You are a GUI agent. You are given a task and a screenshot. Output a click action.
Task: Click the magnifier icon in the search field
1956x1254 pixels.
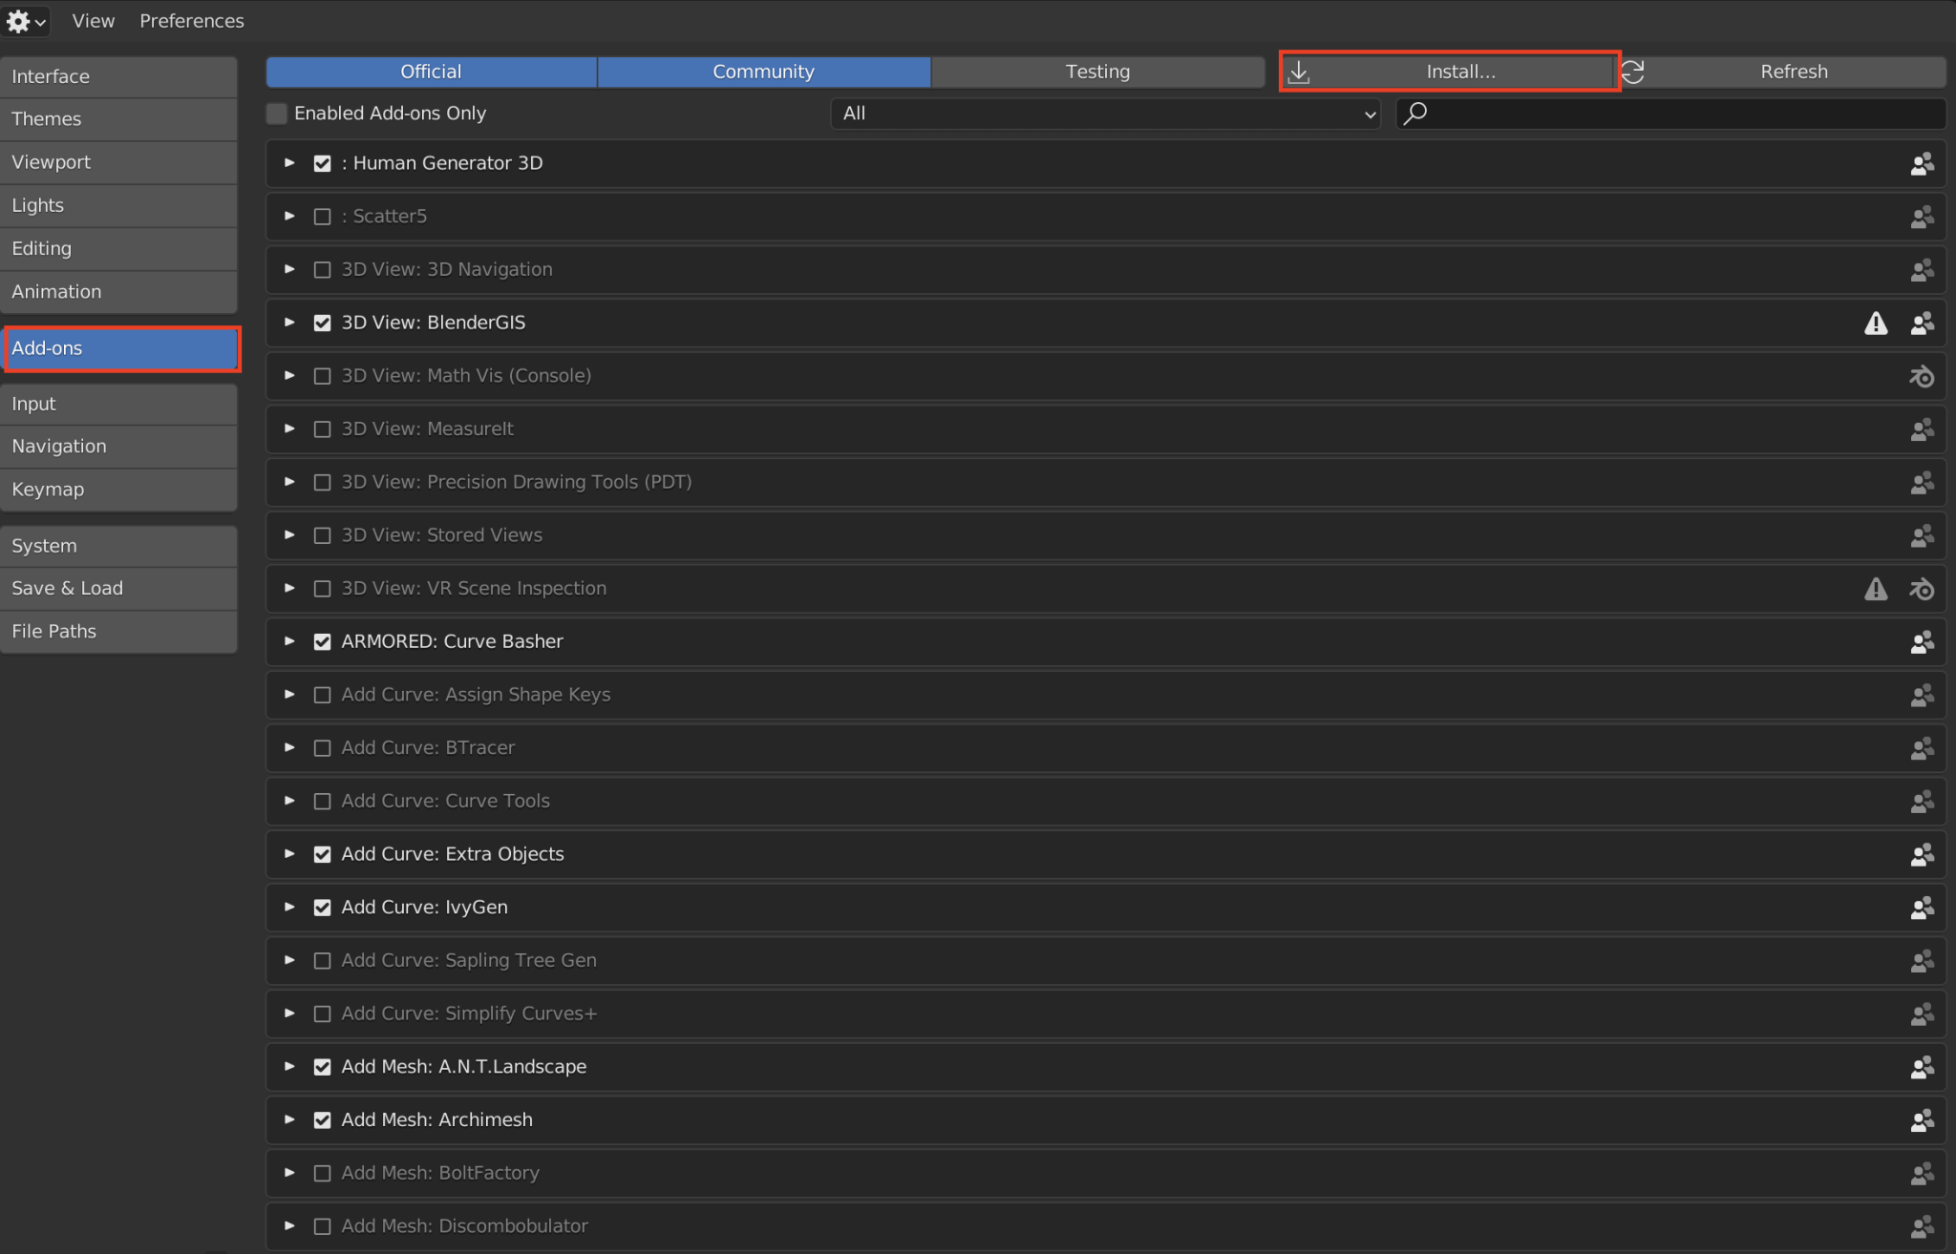point(1415,113)
